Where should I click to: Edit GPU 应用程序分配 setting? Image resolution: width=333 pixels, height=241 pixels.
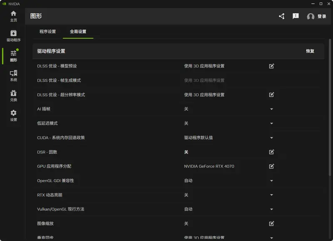tap(271, 166)
